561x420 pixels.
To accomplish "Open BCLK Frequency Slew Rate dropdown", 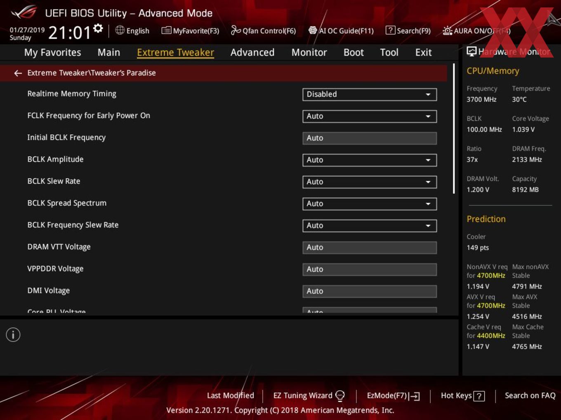I will tap(370, 225).
